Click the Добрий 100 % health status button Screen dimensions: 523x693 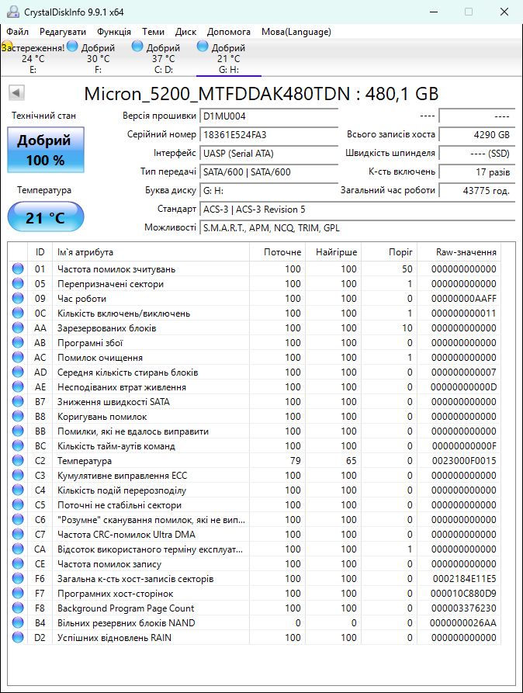click(46, 149)
